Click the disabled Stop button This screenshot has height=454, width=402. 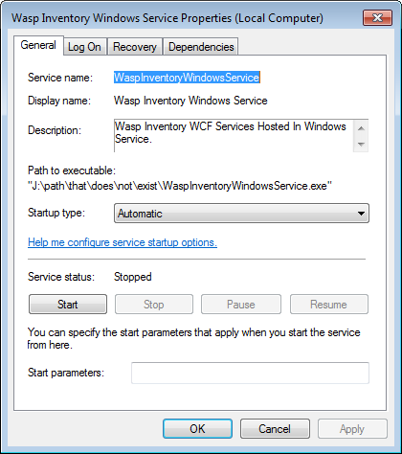coord(154,305)
